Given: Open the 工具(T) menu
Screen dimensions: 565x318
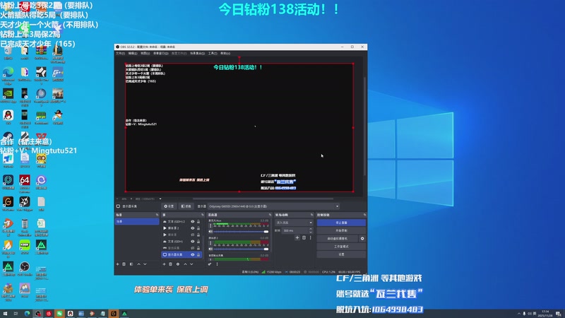Looking at the screenshot, I should tap(213, 54).
